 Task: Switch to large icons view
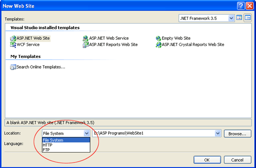click(x=239, y=18)
